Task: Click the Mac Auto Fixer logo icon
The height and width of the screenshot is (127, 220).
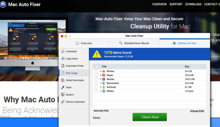Action: pos(3,4)
